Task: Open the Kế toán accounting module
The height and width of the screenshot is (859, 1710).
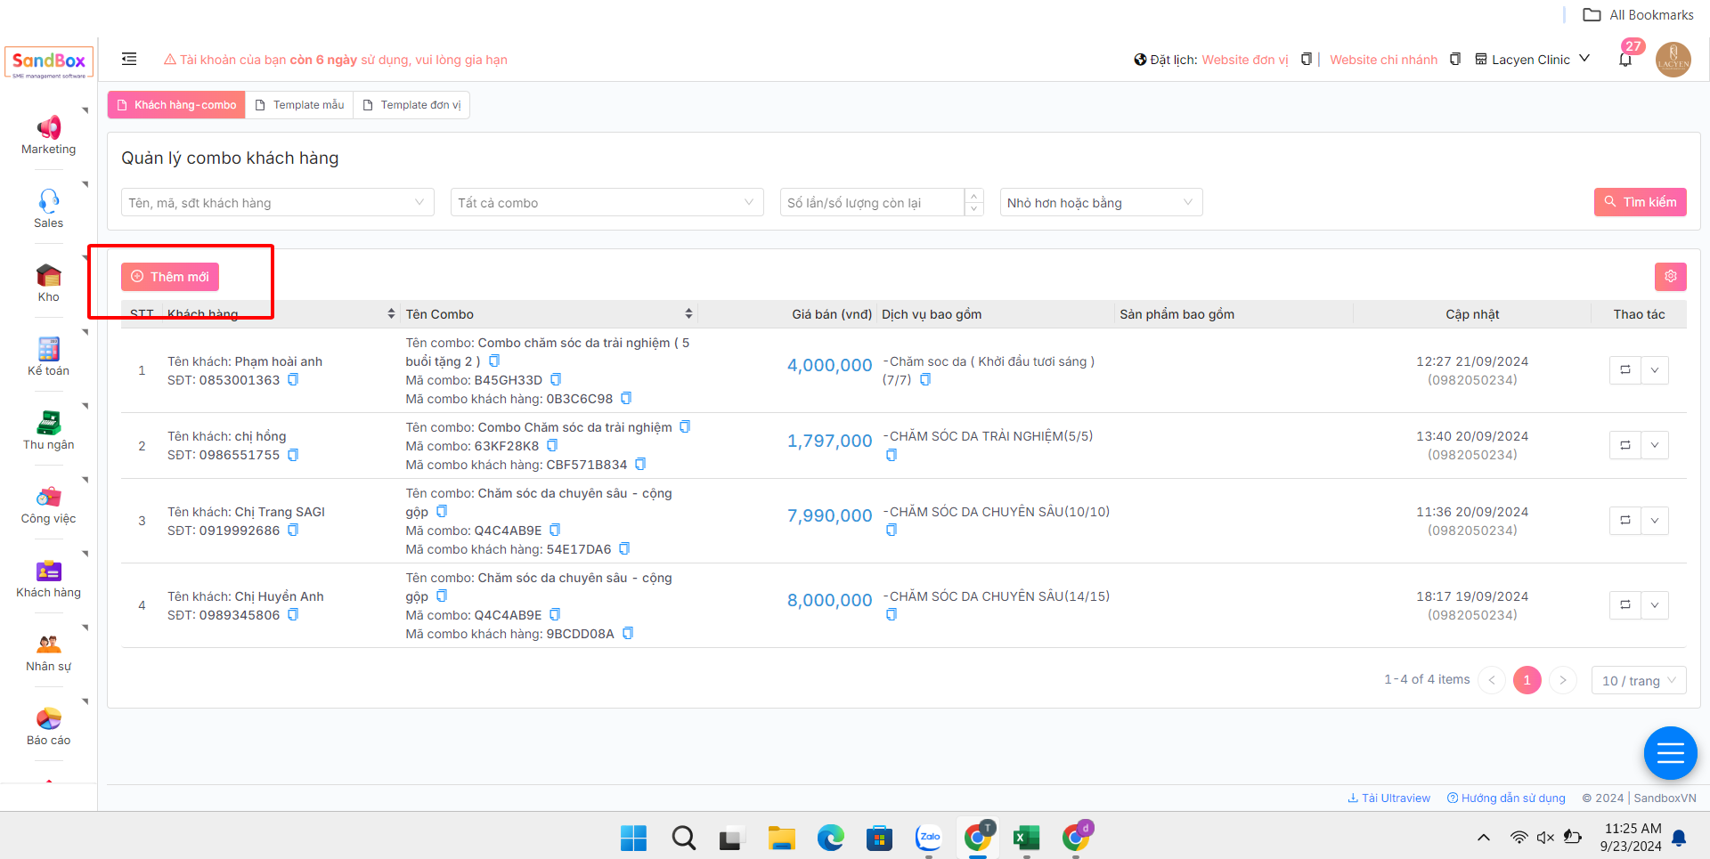Action: (x=48, y=357)
